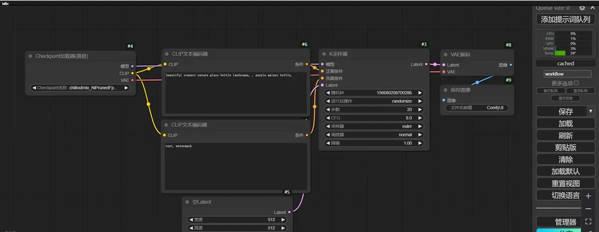Increase '步数' with its right arrow
Screen dimensions: 599x232
coord(420,110)
